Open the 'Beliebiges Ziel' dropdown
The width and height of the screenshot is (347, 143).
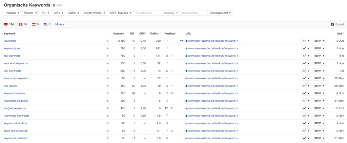(220, 13)
